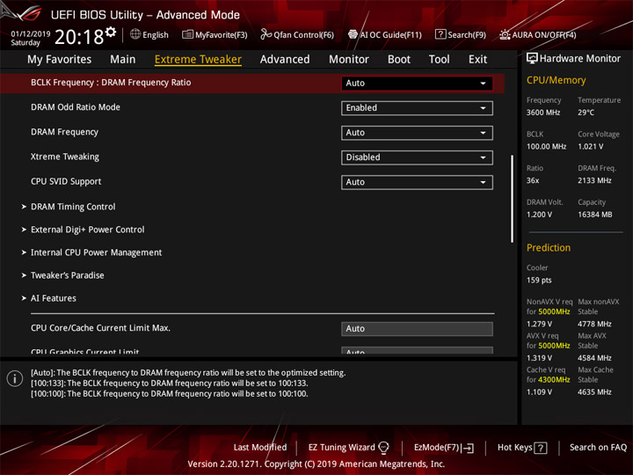The width and height of the screenshot is (633, 475).
Task: Click the Search(F9) question mark icon
Action: pos(440,34)
